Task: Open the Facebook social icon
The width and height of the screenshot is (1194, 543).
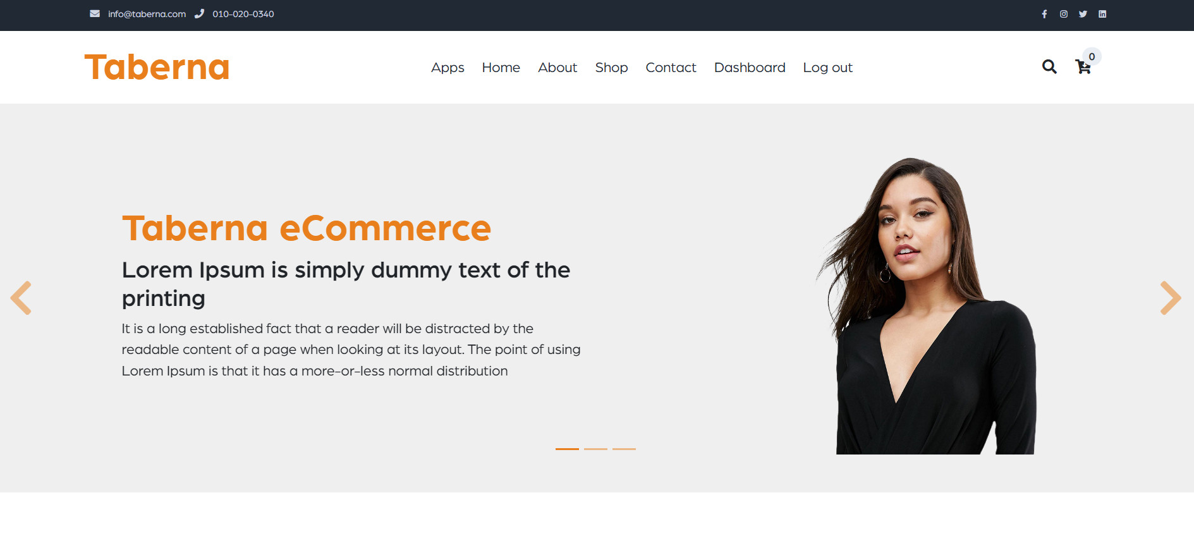Action: pyautogui.click(x=1044, y=14)
